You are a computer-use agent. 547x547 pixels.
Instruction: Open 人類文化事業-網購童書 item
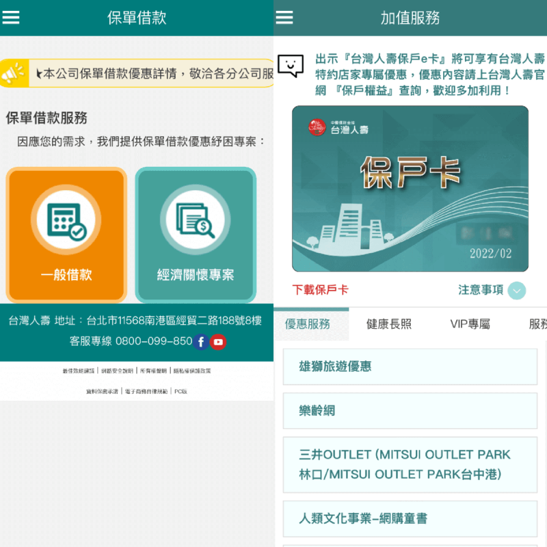pos(410,519)
